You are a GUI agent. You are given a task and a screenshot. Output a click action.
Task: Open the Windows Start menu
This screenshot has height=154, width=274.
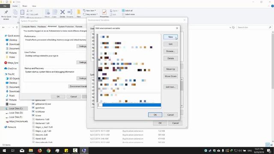pos(4,151)
